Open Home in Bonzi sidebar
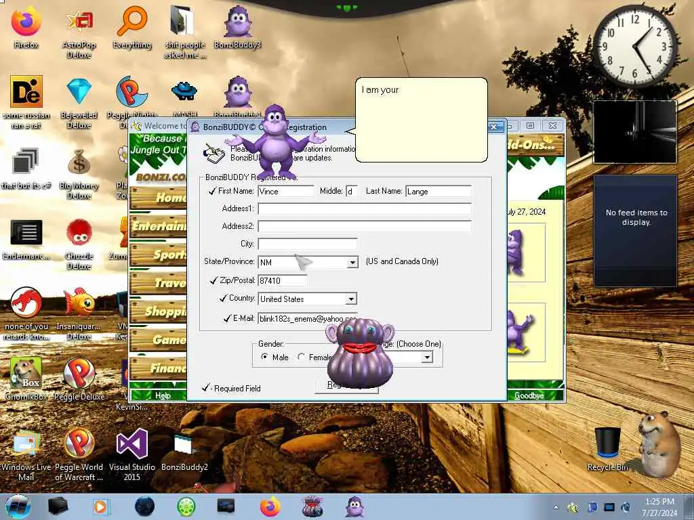694x520 pixels. (x=158, y=198)
